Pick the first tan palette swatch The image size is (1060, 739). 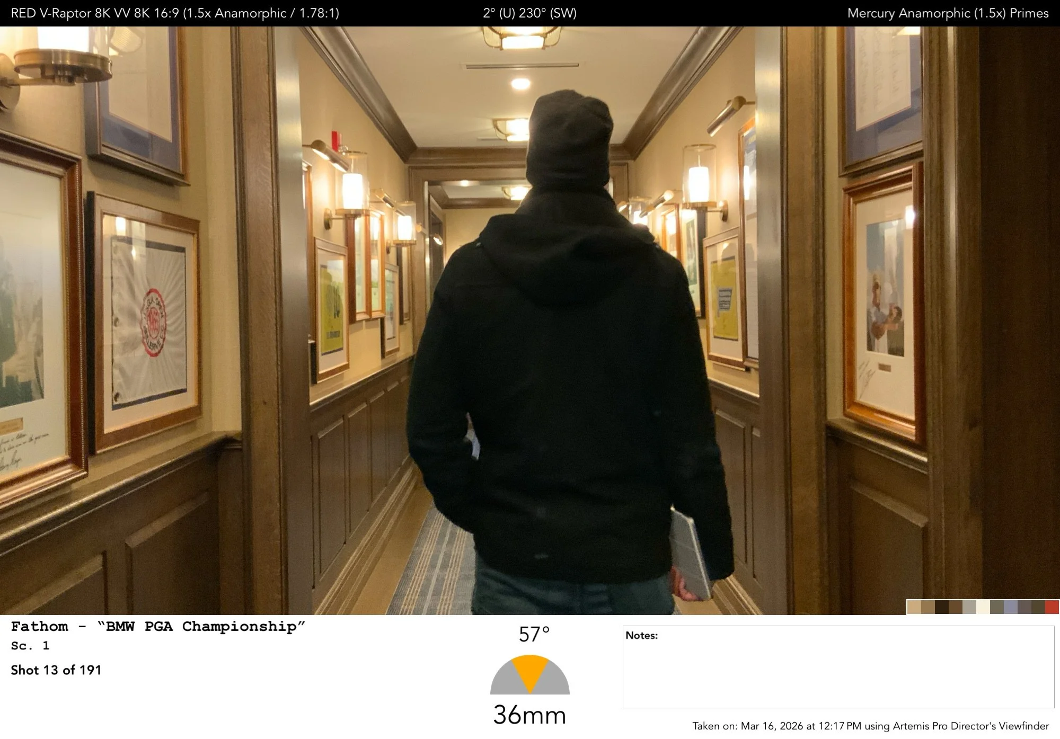[914, 607]
